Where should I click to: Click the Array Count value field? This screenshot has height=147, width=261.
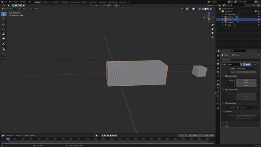pyautogui.click(x=246, y=72)
